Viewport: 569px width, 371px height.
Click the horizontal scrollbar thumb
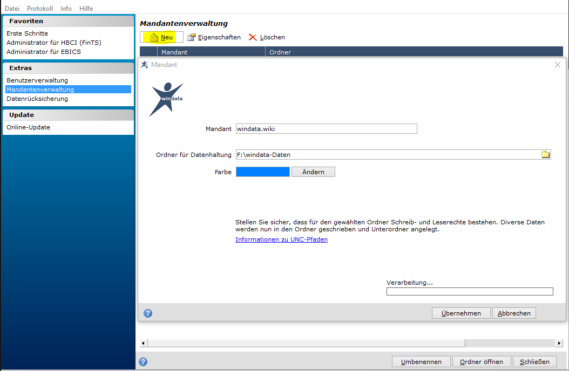click(306, 343)
